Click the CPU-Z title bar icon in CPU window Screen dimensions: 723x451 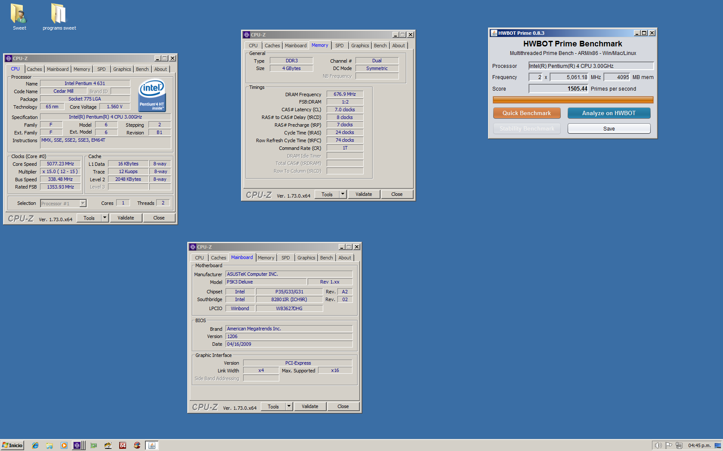[9, 58]
